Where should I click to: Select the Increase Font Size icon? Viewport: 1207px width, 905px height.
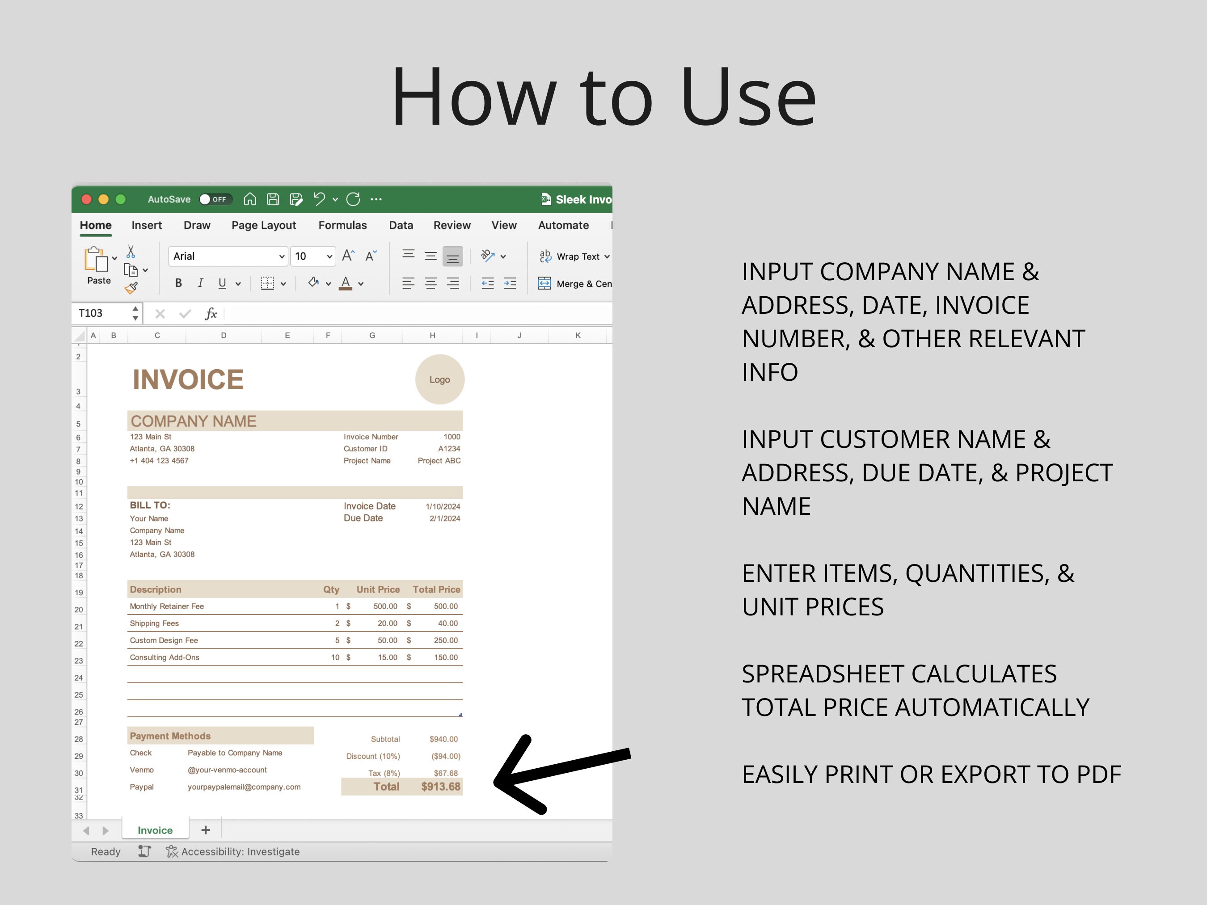coord(348,255)
